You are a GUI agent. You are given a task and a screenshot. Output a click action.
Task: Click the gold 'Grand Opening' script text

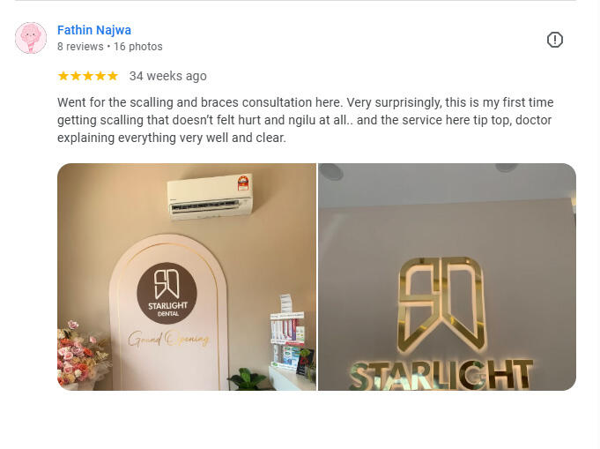pyautogui.click(x=168, y=339)
